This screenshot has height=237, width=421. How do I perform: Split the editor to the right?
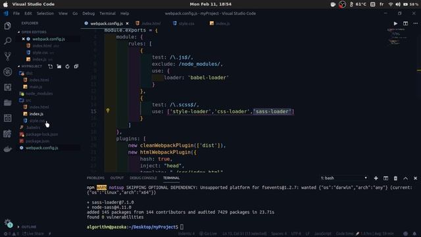pyautogui.click(x=405, y=24)
